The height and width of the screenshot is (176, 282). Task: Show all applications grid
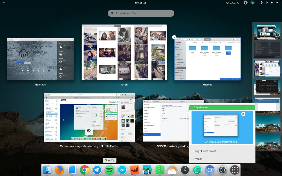point(235,170)
